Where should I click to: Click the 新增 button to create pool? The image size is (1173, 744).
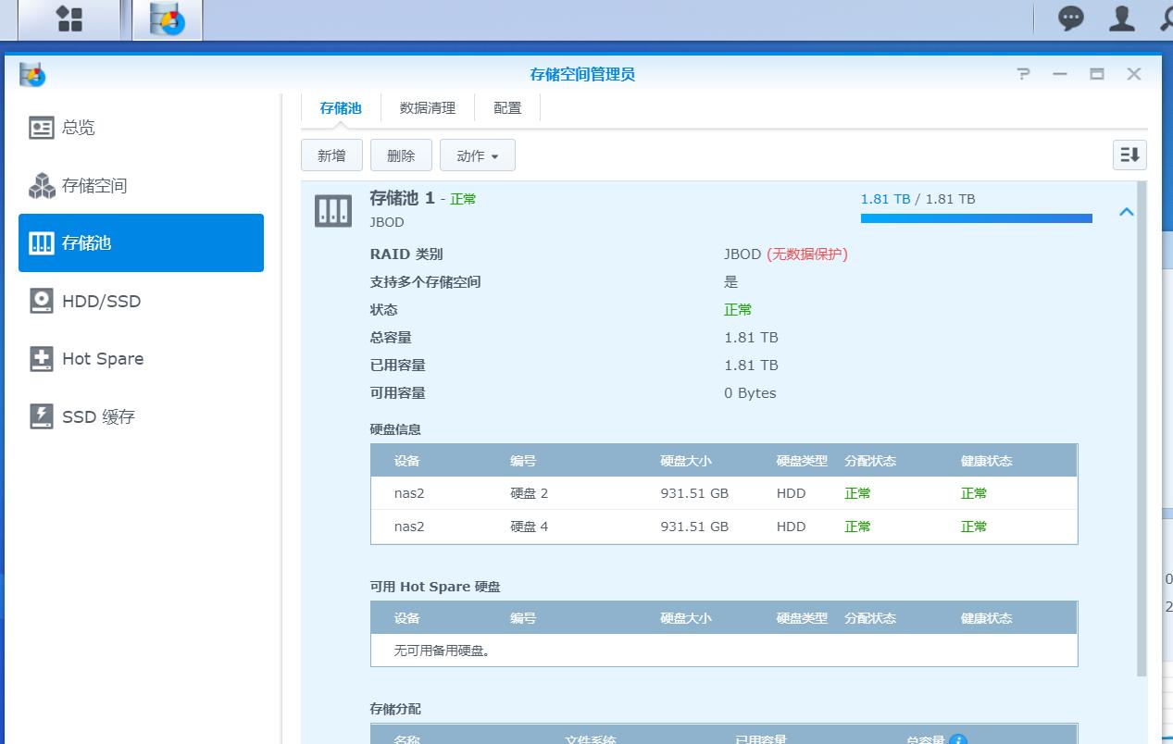331,155
